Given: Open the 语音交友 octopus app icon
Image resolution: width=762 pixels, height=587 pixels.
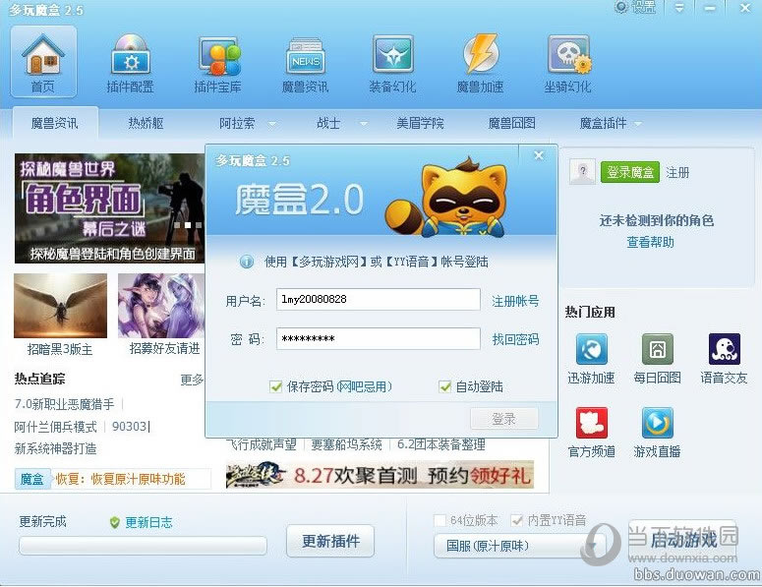Looking at the screenshot, I should (x=724, y=348).
